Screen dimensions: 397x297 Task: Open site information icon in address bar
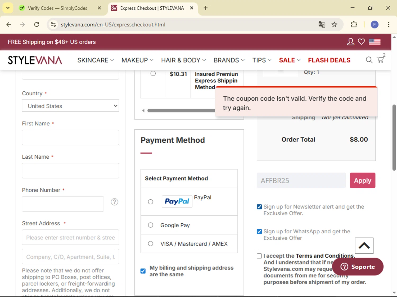pyautogui.click(x=53, y=25)
